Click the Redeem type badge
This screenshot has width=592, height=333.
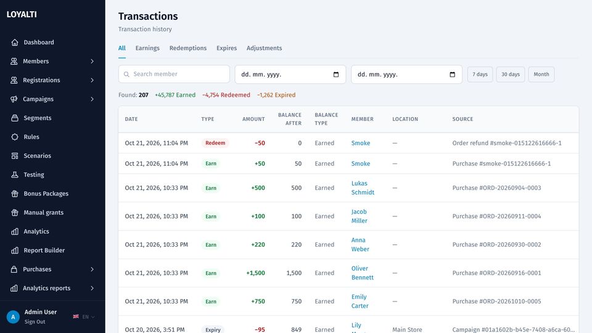[215, 143]
